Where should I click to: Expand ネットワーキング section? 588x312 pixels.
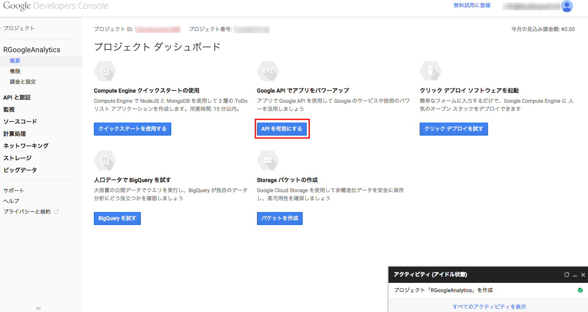tap(26, 146)
